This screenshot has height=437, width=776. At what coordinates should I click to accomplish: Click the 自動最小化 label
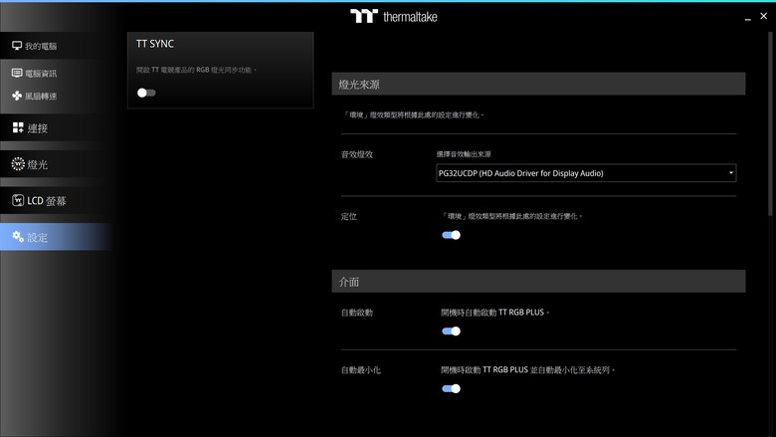tap(361, 369)
